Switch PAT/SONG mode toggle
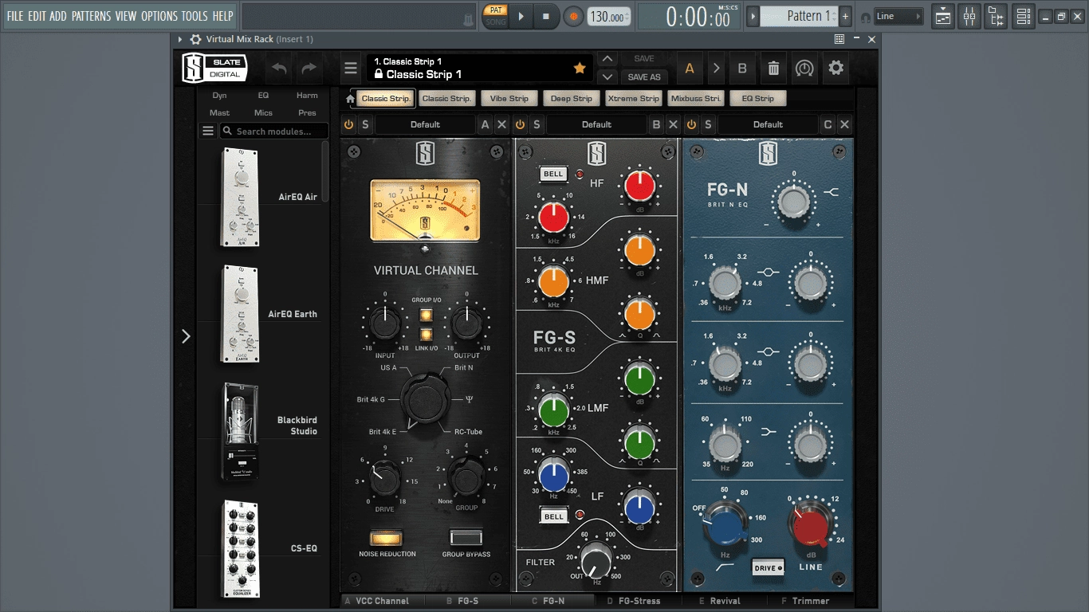This screenshot has width=1089, height=612. point(496,16)
